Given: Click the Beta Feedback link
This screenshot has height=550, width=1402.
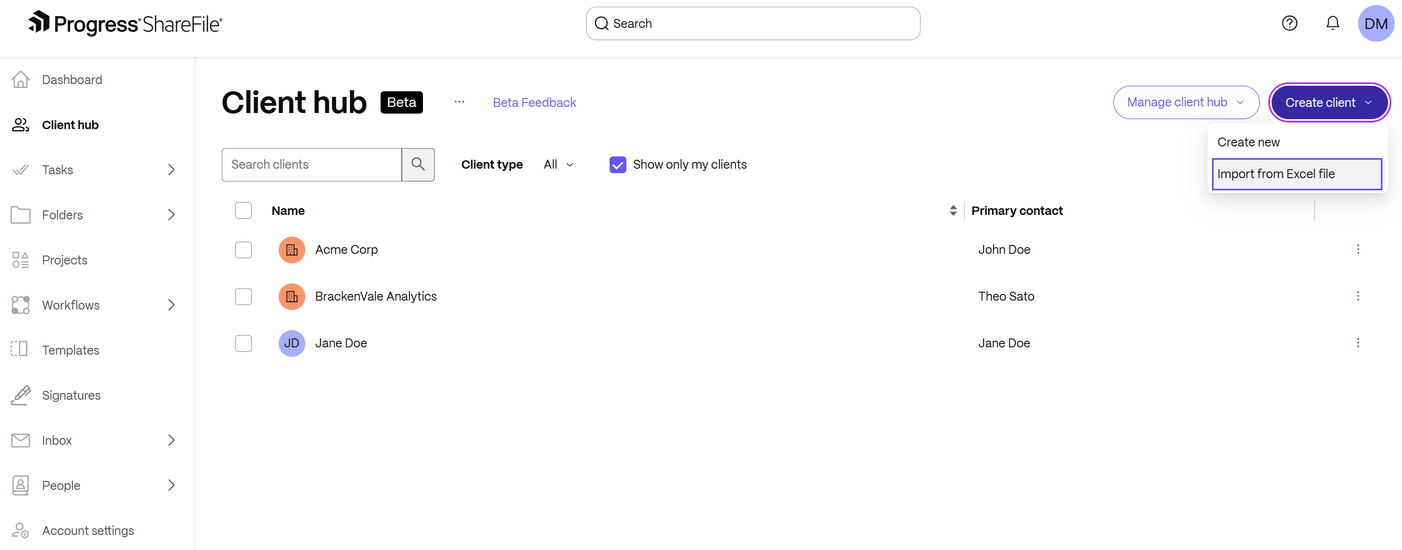Looking at the screenshot, I should click(x=533, y=102).
